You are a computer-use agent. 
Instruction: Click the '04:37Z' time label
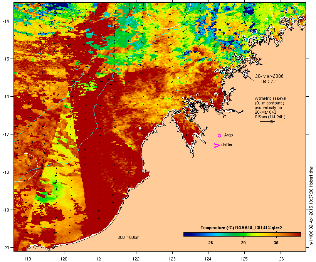click(x=269, y=82)
